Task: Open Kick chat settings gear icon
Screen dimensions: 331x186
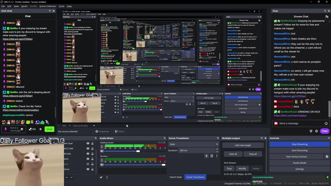Action: (x=40, y=129)
